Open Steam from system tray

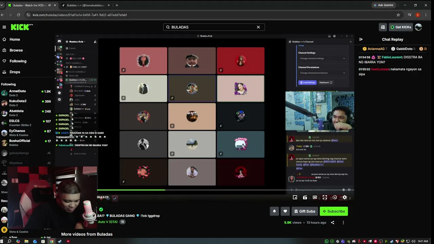pyautogui.click(x=392, y=241)
